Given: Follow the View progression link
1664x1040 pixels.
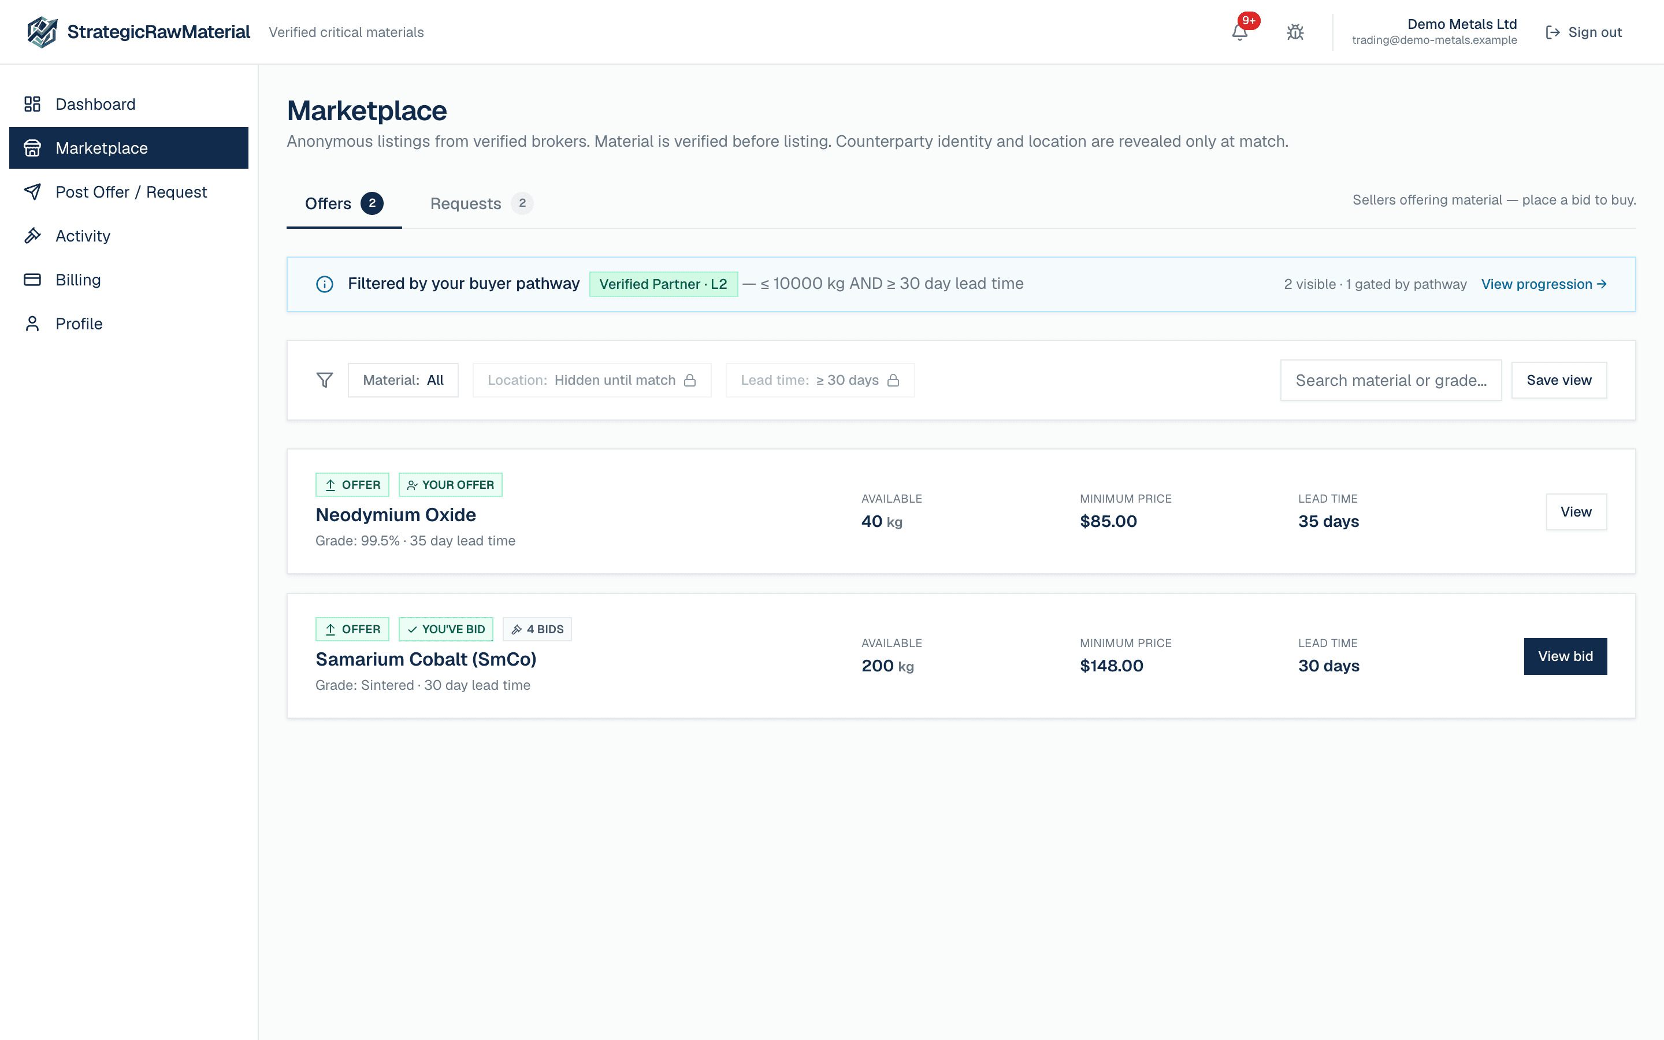Looking at the screenshot, I should 1544,284.
